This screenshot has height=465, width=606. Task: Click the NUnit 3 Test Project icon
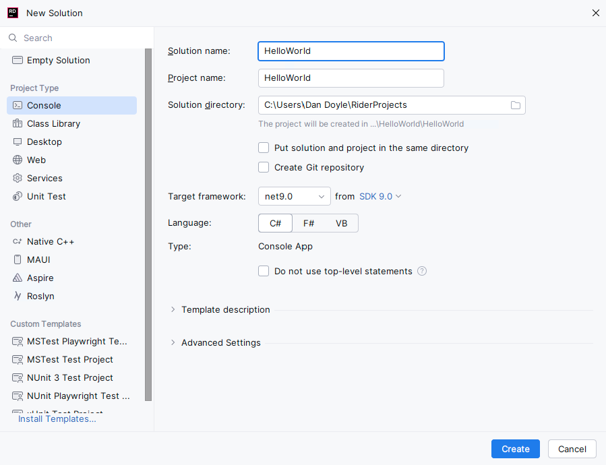pyautogui.click(x=18, y=378)
